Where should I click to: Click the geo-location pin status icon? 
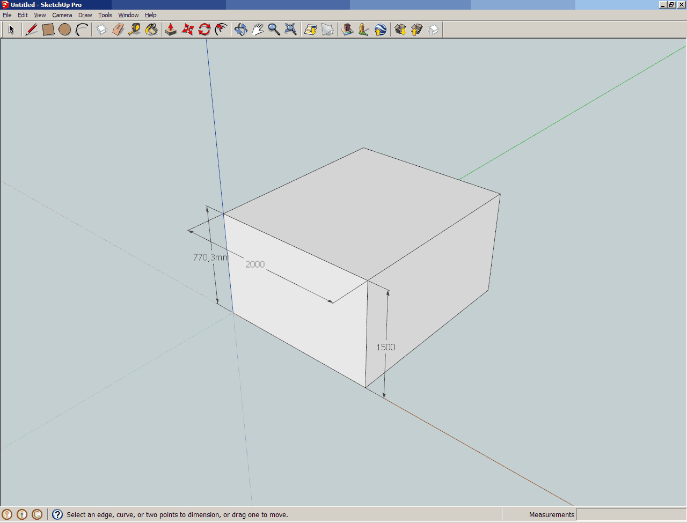[x=7, y=514]
